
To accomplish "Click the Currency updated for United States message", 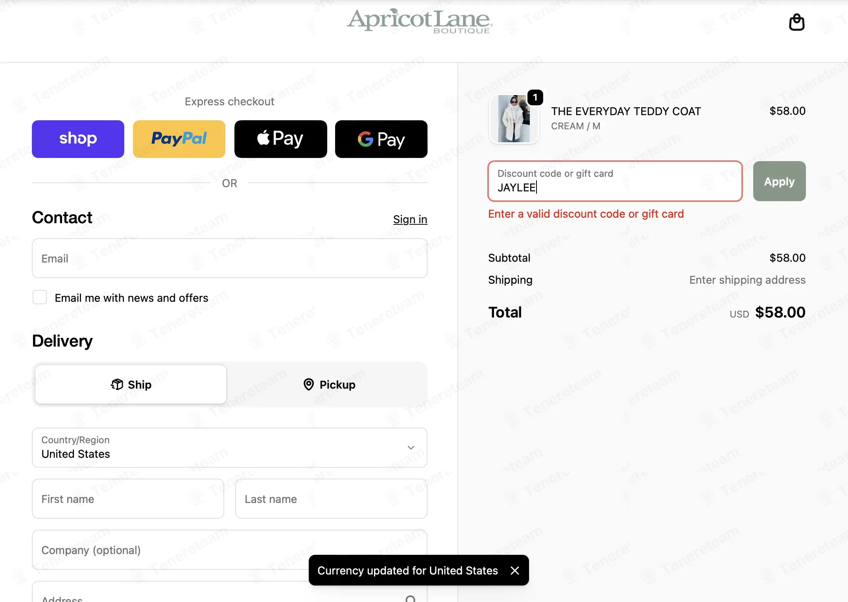I will pos(407,571).
